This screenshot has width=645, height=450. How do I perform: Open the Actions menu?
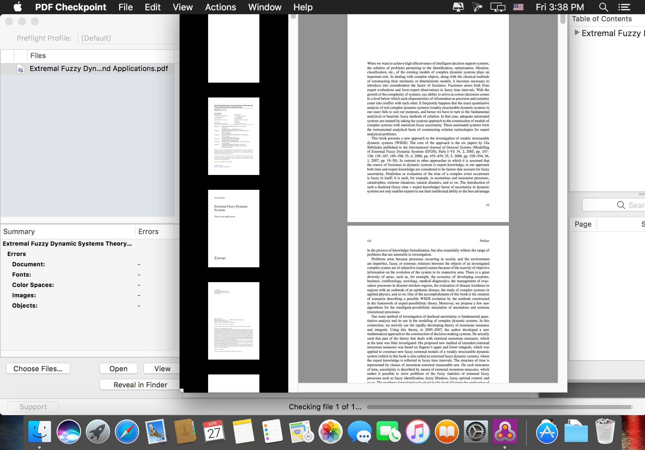click(220, 7)
